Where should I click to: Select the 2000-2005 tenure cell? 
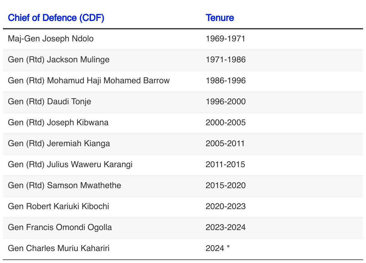coord(226,123)
